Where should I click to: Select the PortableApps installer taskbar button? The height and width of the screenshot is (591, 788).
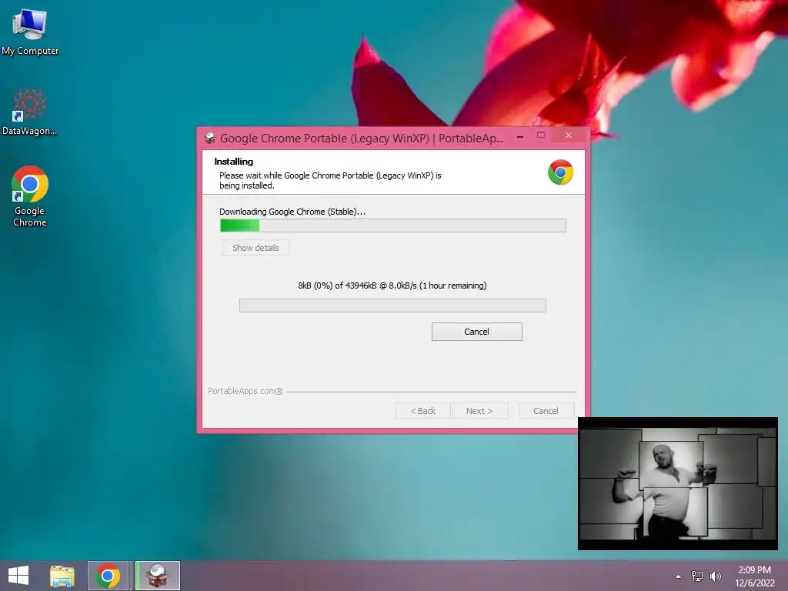tap(158, 576)
